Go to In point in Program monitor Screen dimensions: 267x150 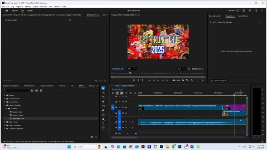coord(150,80)
